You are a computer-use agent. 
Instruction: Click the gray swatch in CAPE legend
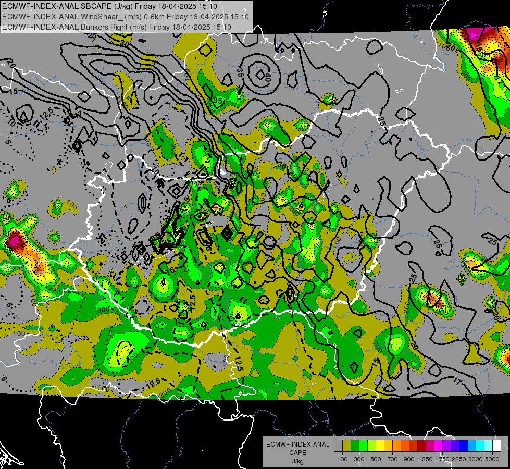click(x=338, y=446)
